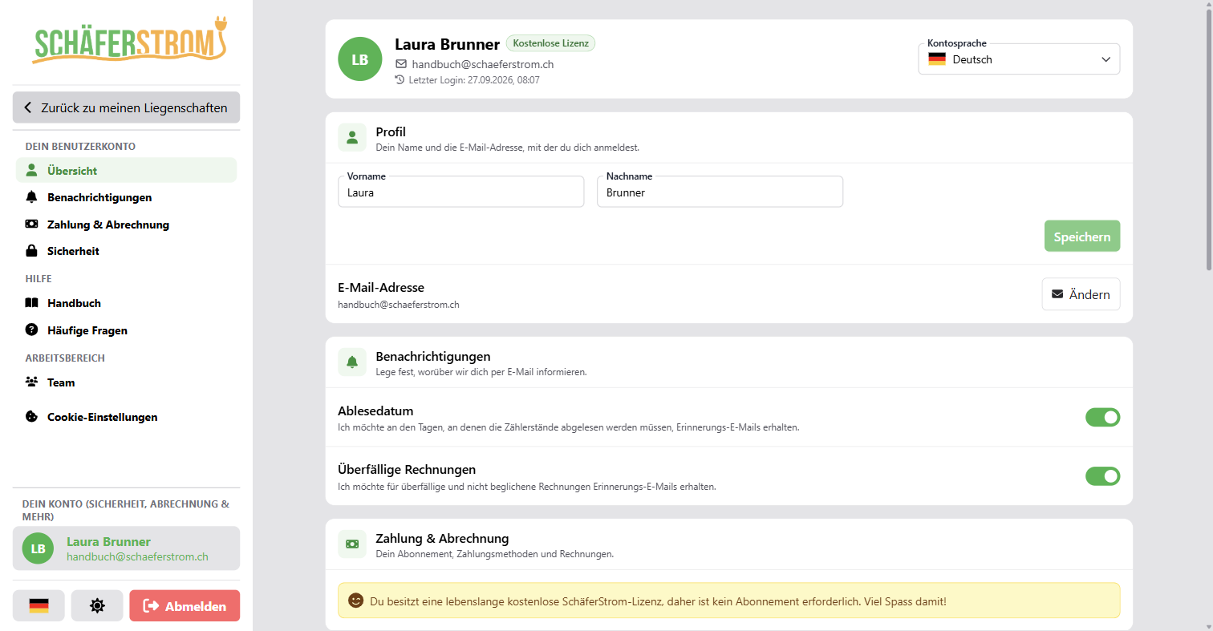
Task: Open the Handbuch menu item
Action: pos(126,303)
